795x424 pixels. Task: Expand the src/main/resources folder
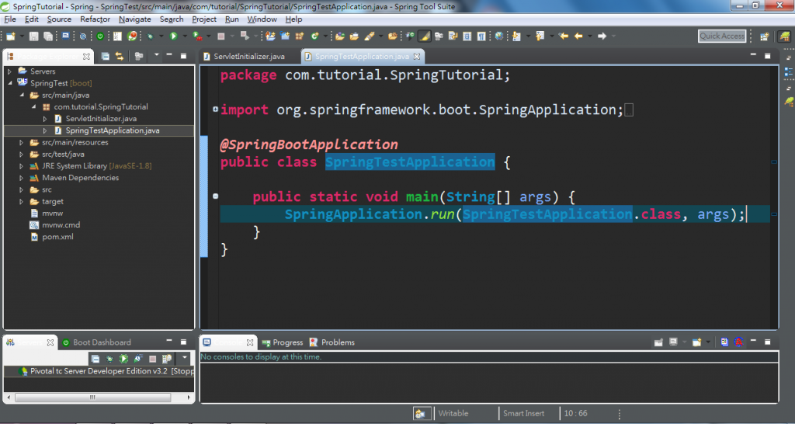[21, 143]
